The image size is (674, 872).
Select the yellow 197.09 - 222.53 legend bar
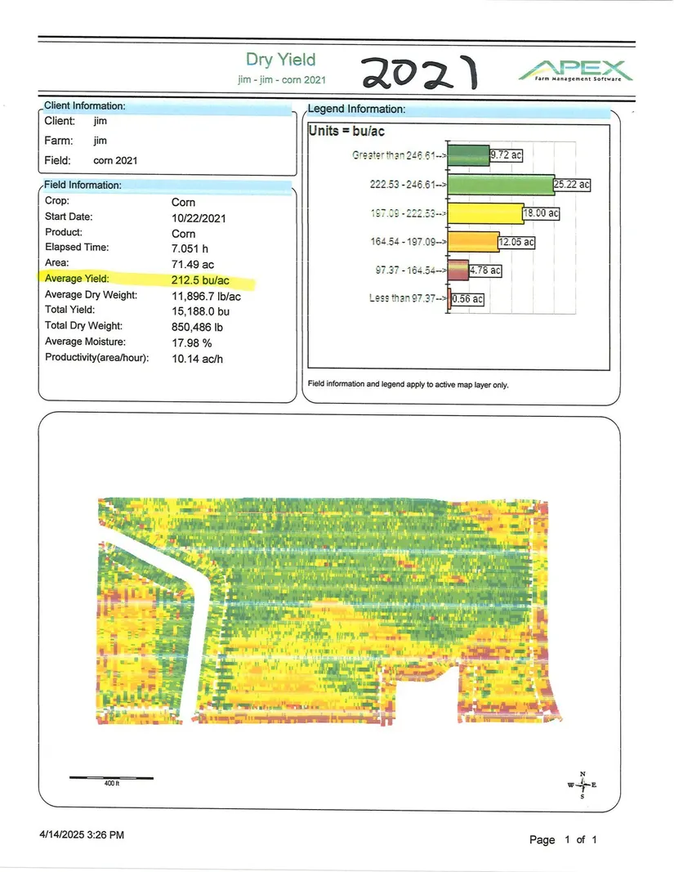[x=486, y=213]
